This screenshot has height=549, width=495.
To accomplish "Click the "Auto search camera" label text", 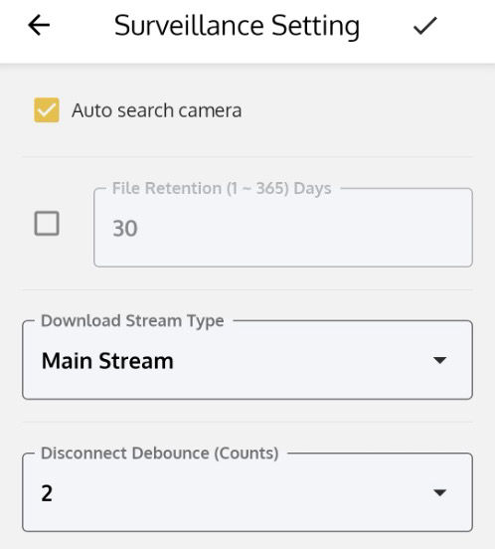I will [156, 110].
